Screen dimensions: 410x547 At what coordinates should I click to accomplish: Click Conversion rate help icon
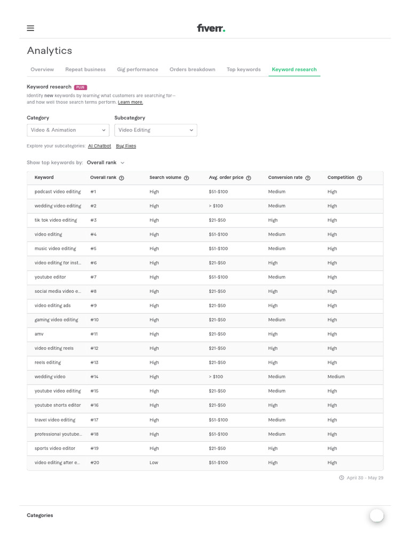click(x=308, y=178)
